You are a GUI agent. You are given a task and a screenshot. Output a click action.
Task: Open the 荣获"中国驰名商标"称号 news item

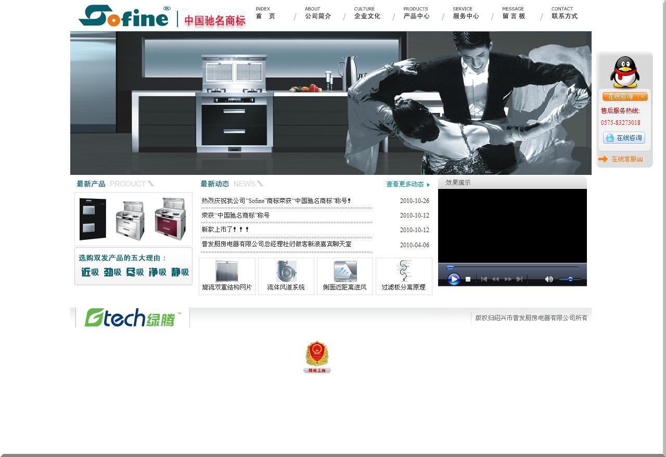(236, 215)
